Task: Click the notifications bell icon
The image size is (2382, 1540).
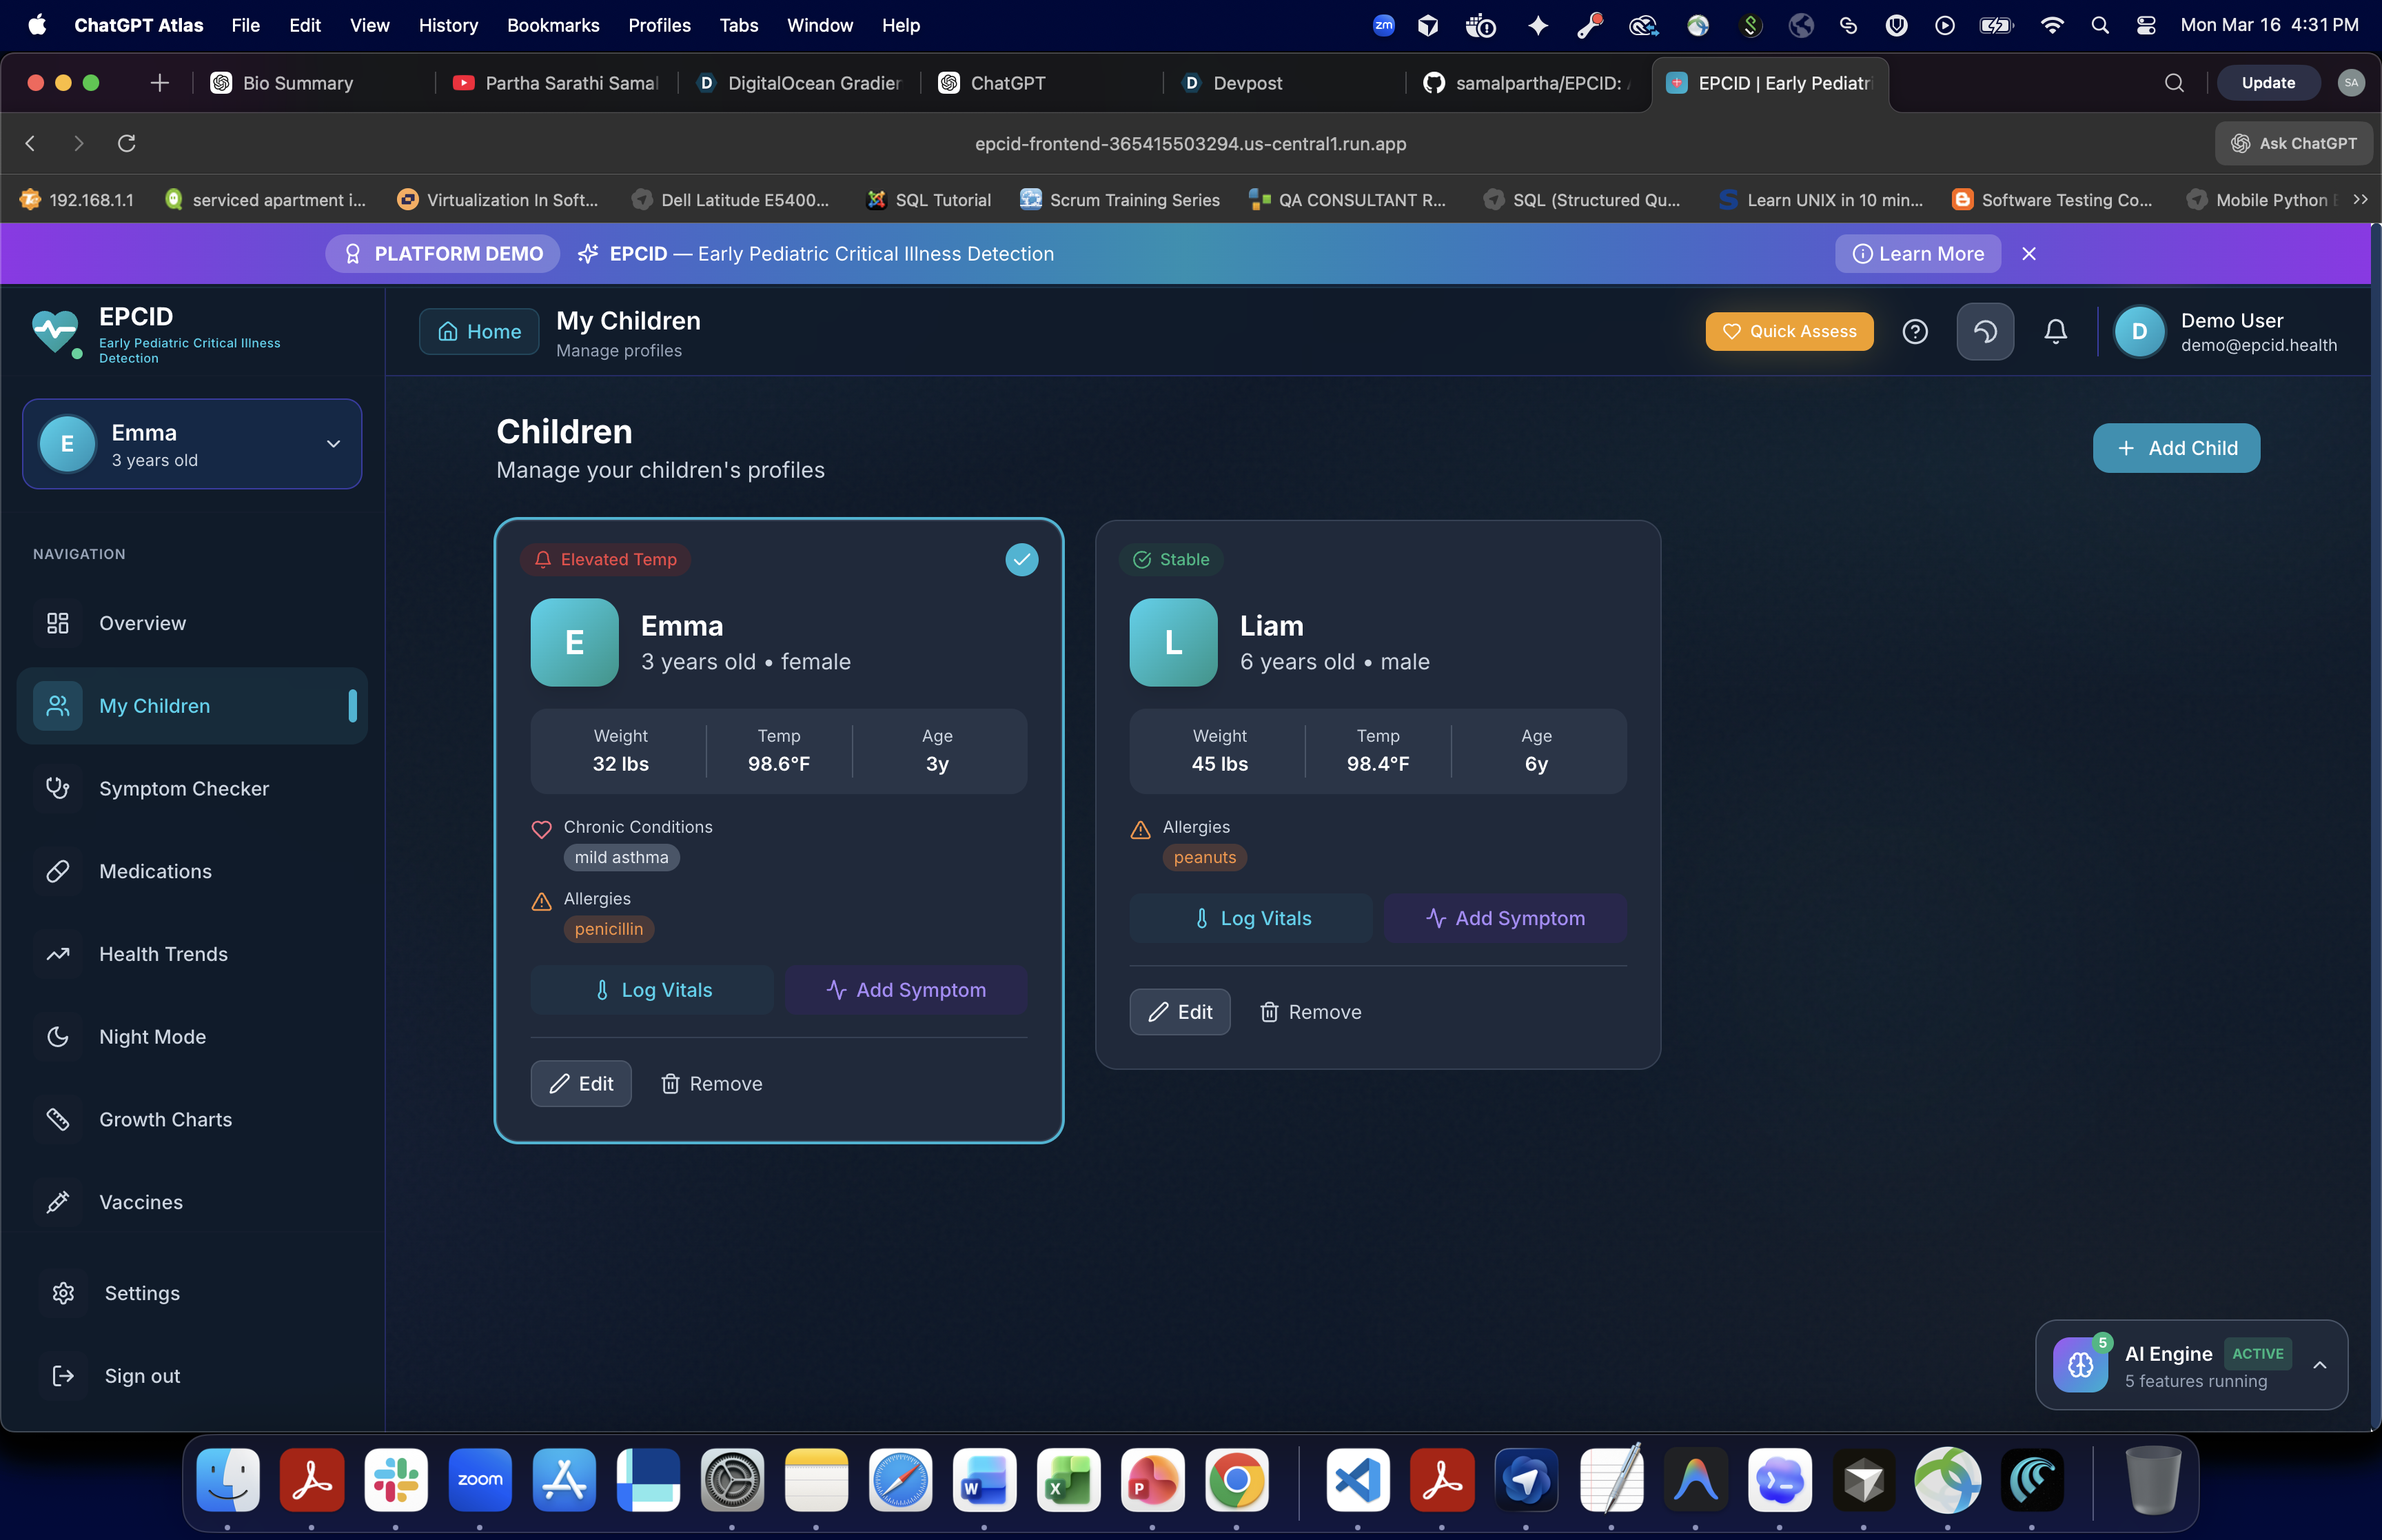Action: pos(2055,331)
